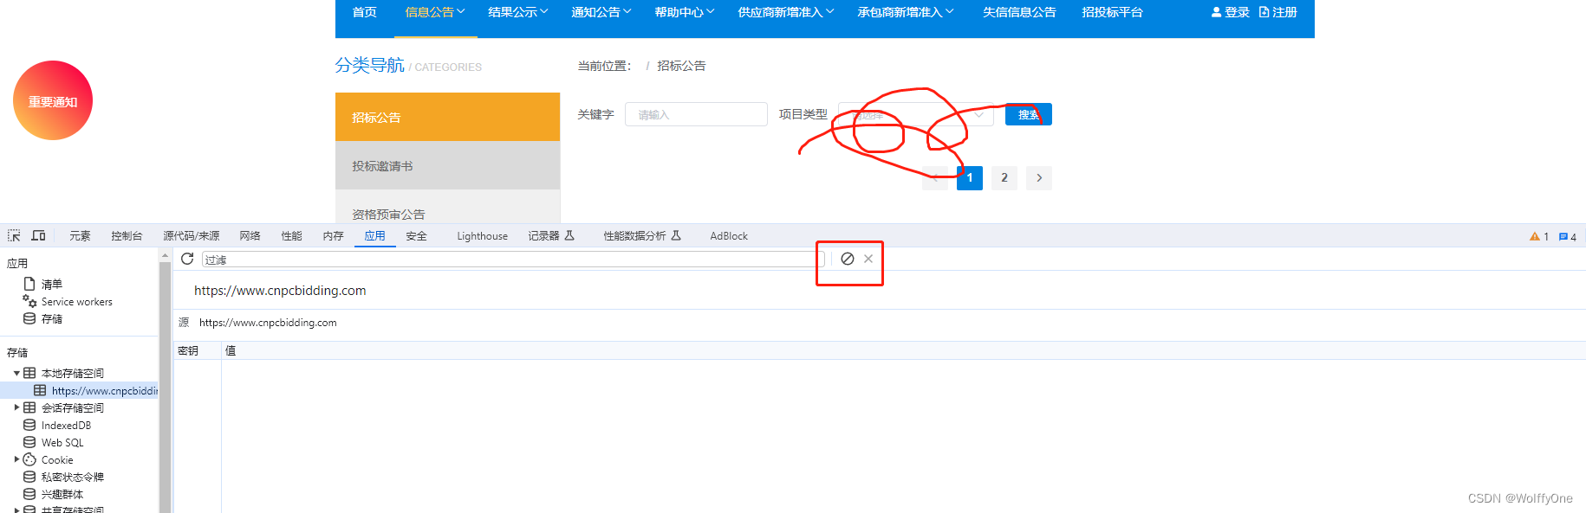Collapse 本地存储空间 tree node

click(x=16, y=374)
